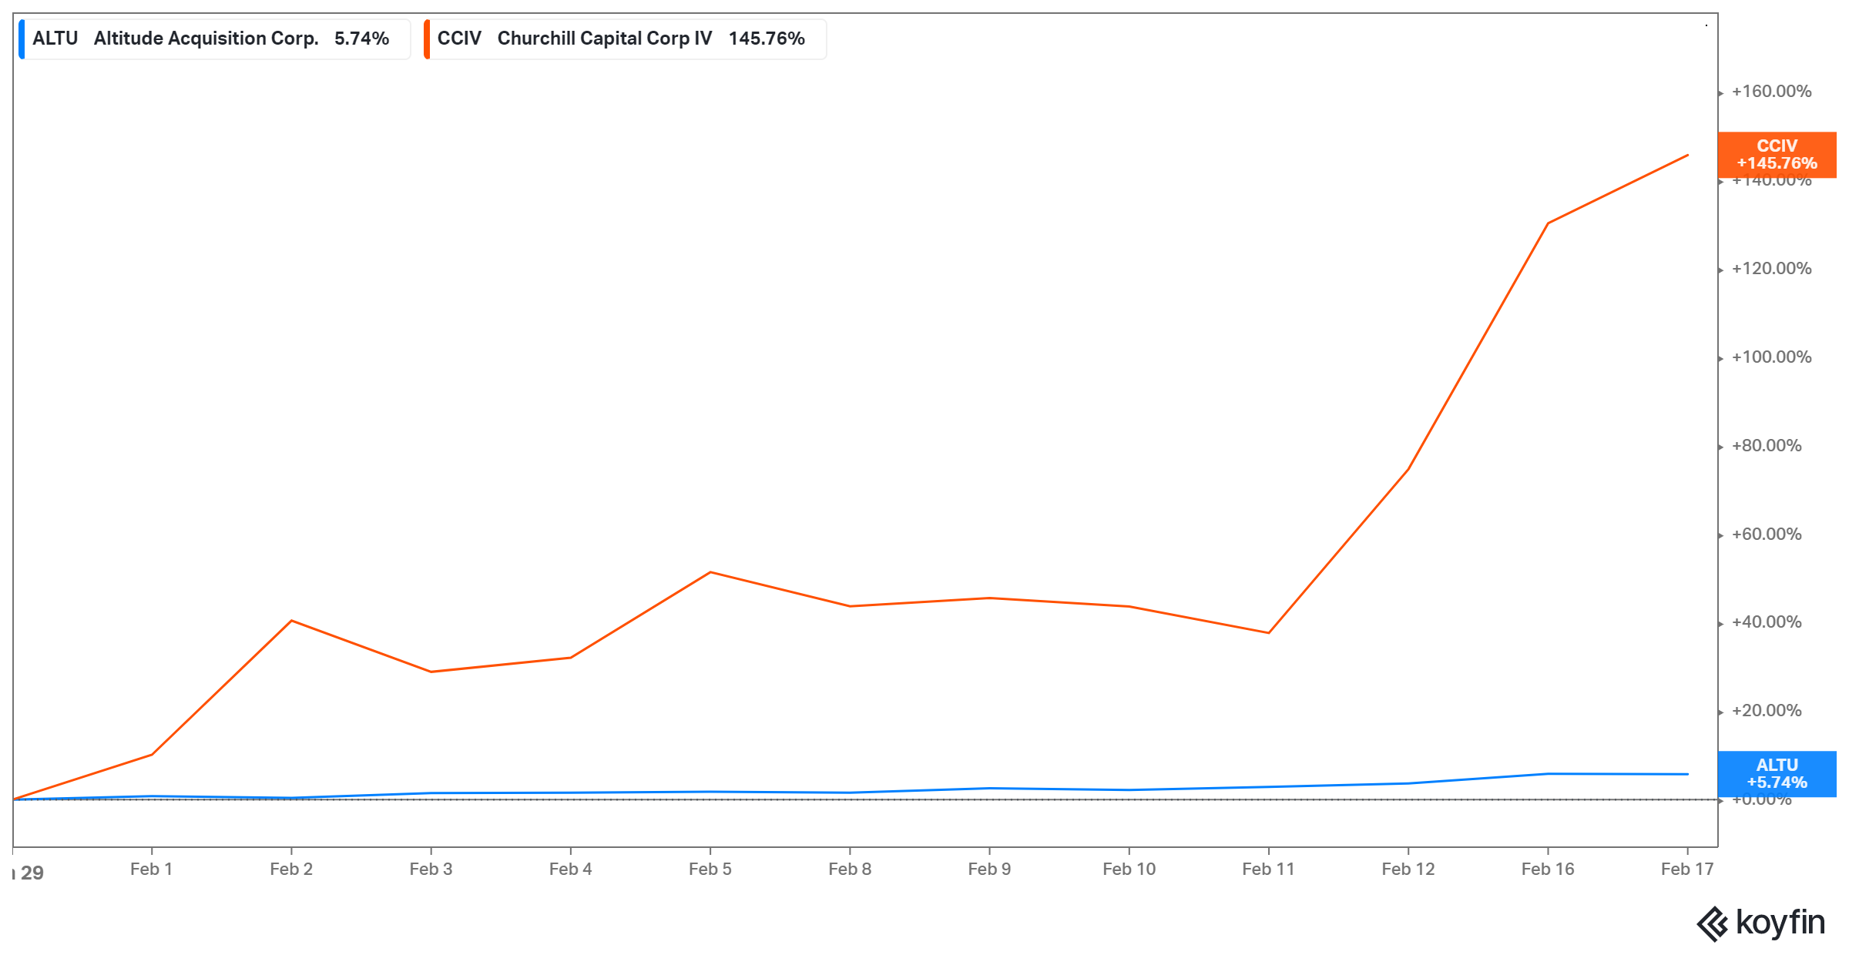Click the Feb 12 date label
The width and height of the screenshot is (1849, 955).
pos(1408,869)
